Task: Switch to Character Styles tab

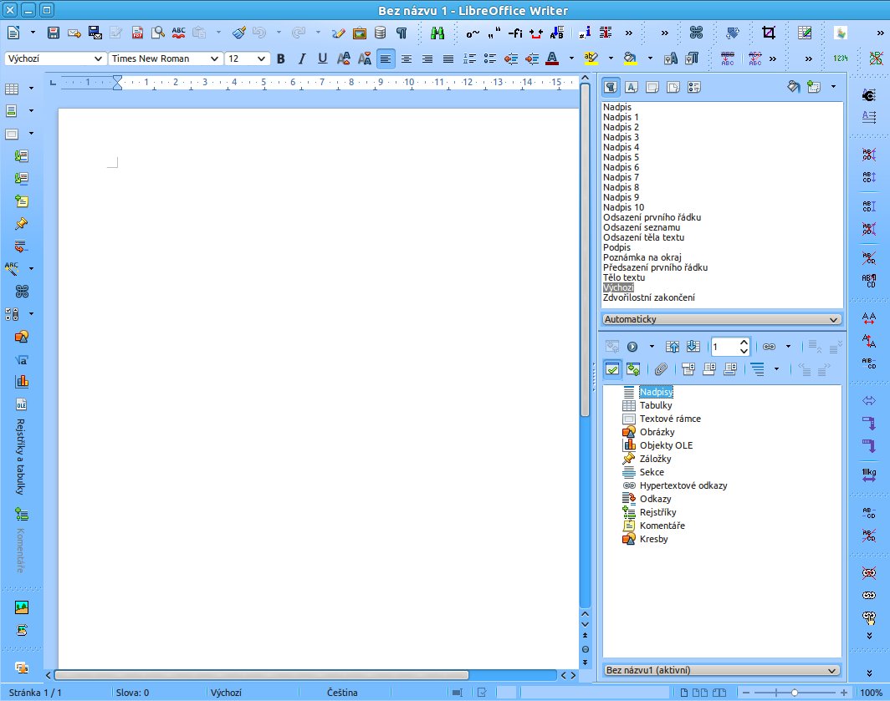Action: (x=632, y=87)
